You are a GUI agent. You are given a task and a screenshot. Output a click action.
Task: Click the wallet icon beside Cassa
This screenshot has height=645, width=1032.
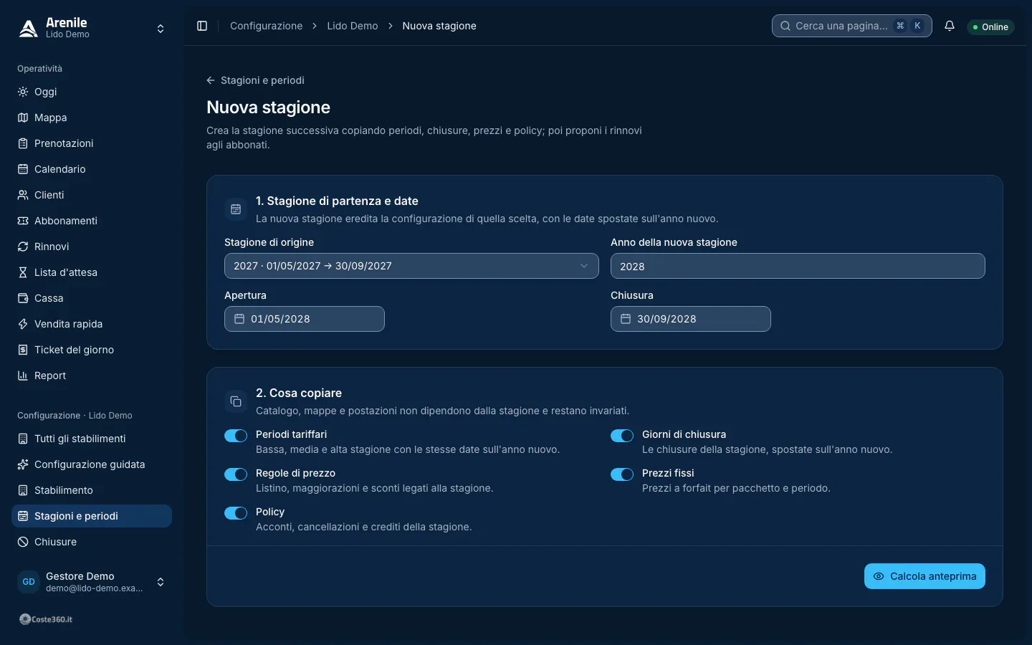[x=23, y=298]
